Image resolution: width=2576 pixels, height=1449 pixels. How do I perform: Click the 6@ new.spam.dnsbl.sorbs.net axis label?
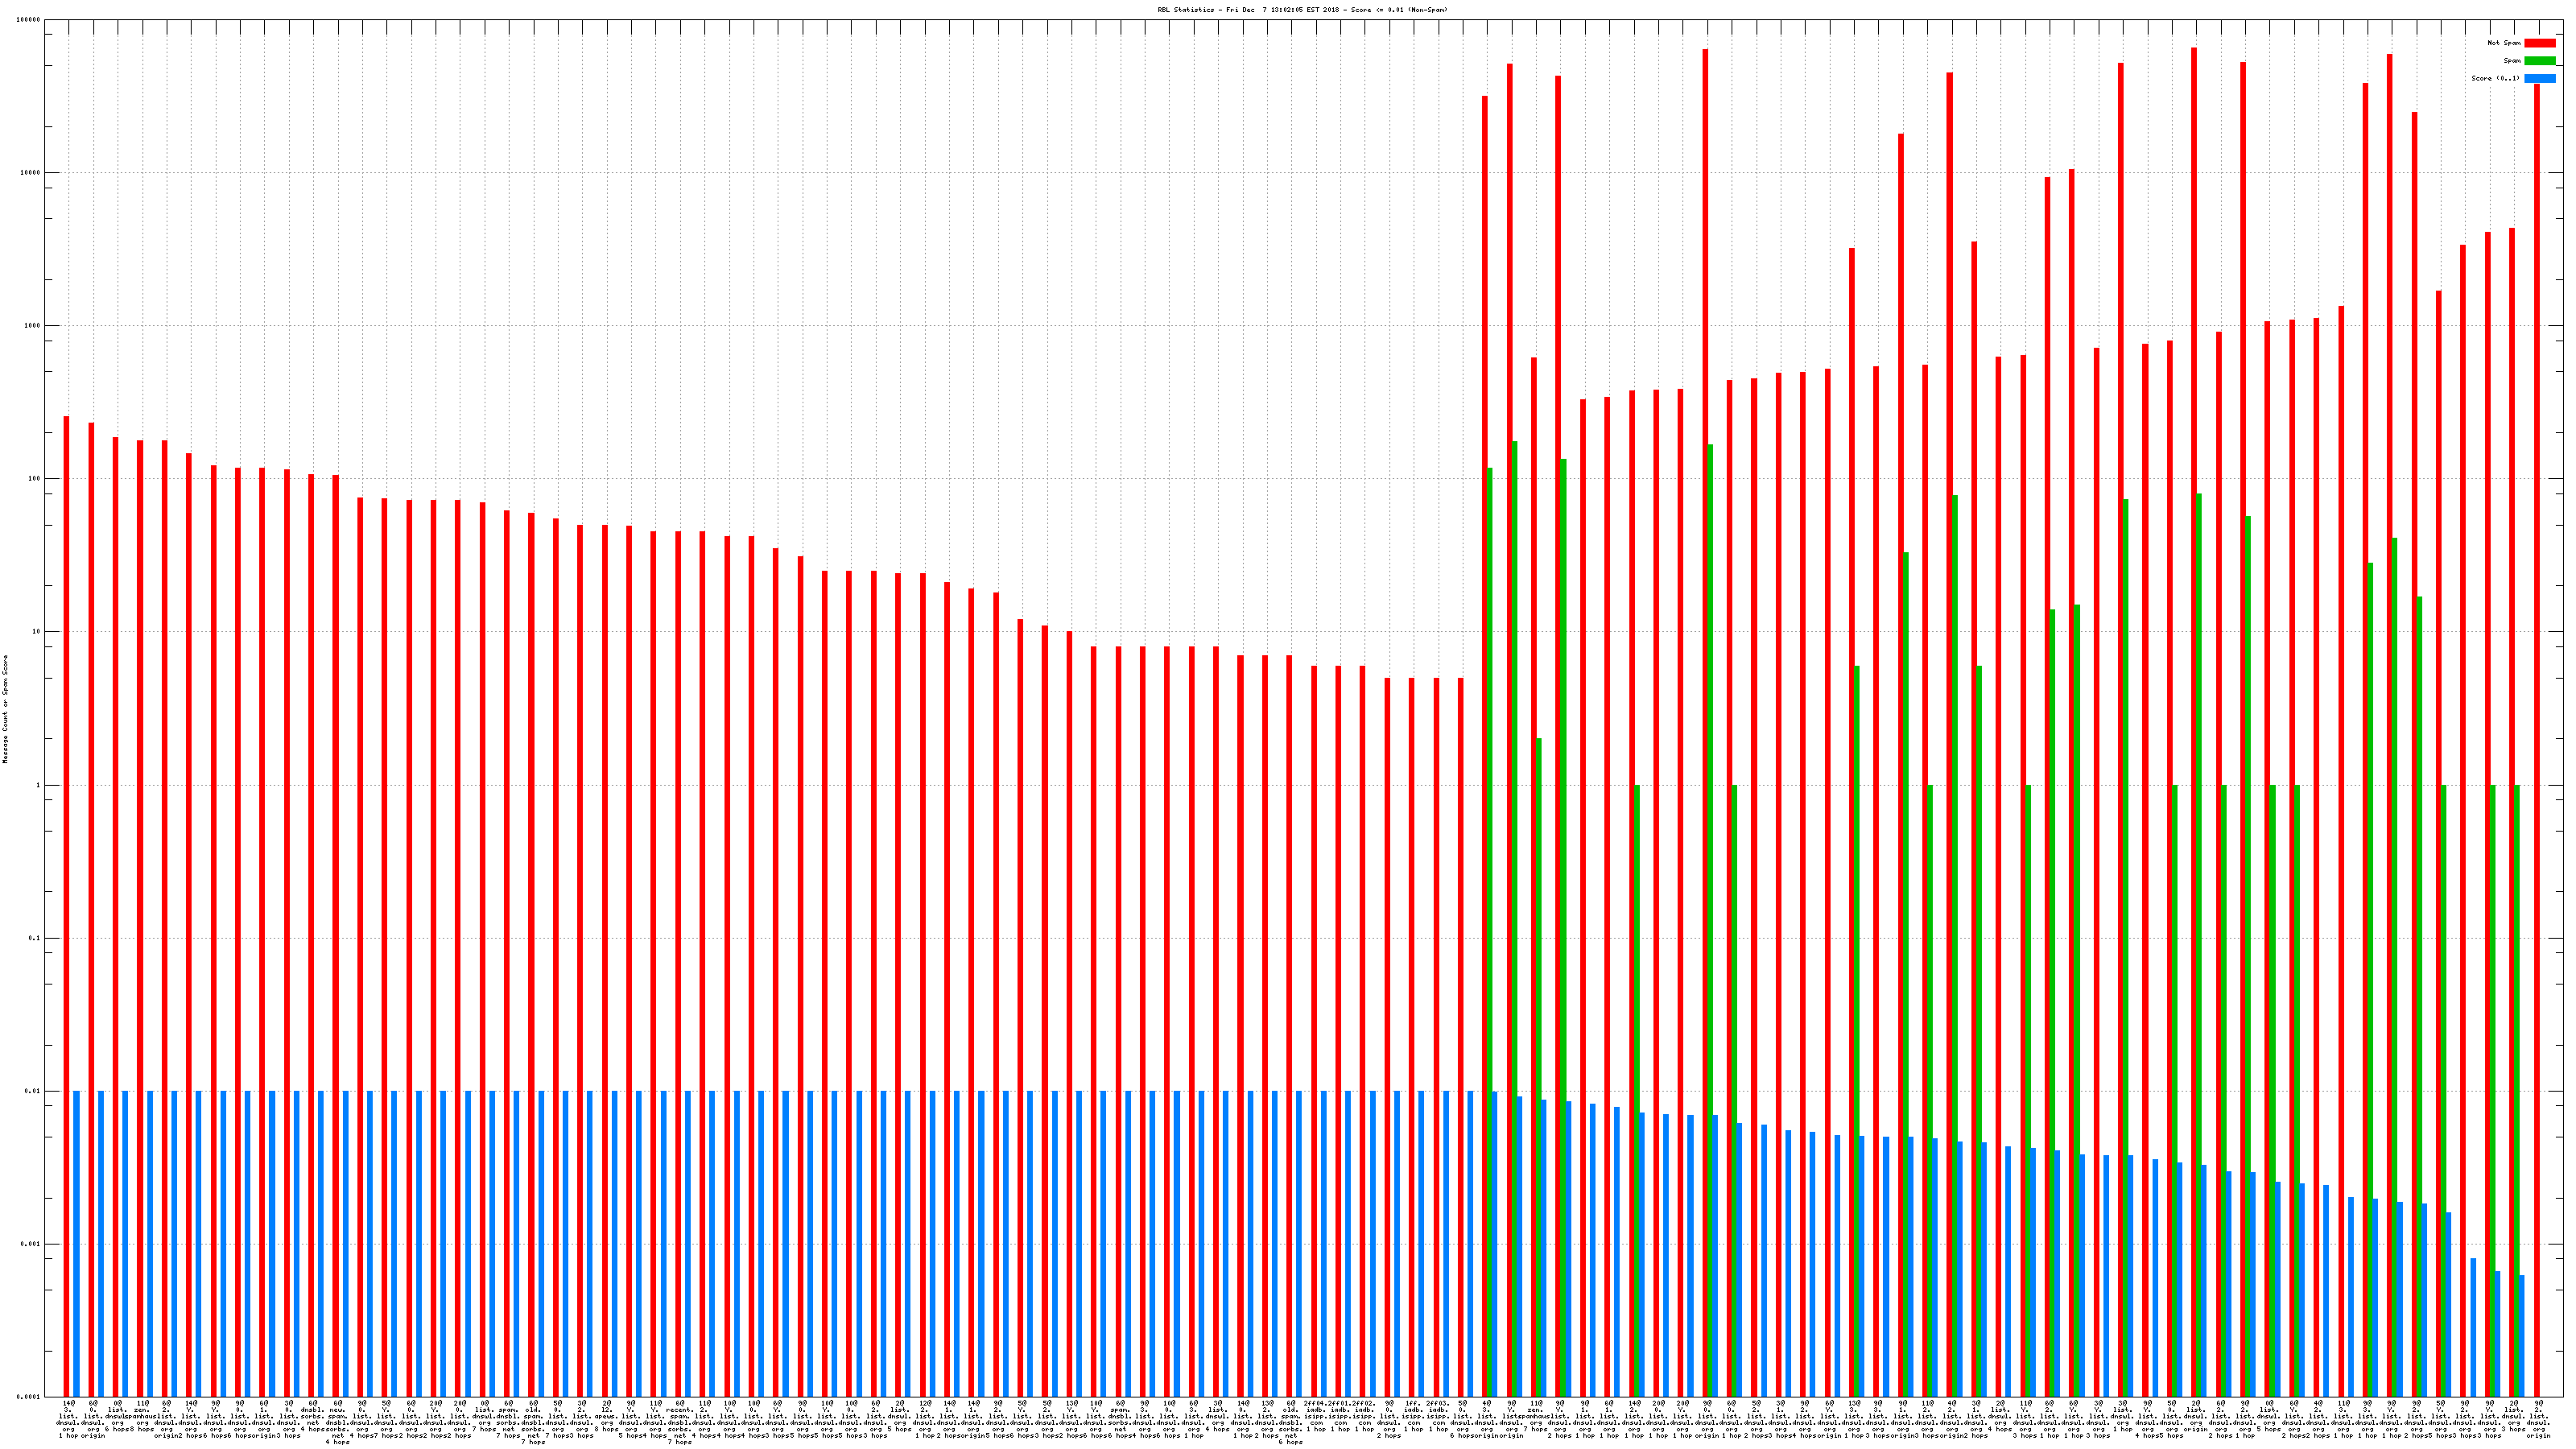pyautogui.click(x=338, y=1422)
